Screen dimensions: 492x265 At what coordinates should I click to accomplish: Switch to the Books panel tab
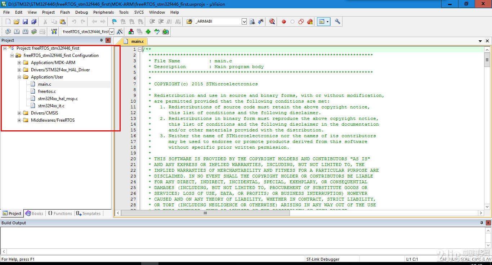point(34,214)
